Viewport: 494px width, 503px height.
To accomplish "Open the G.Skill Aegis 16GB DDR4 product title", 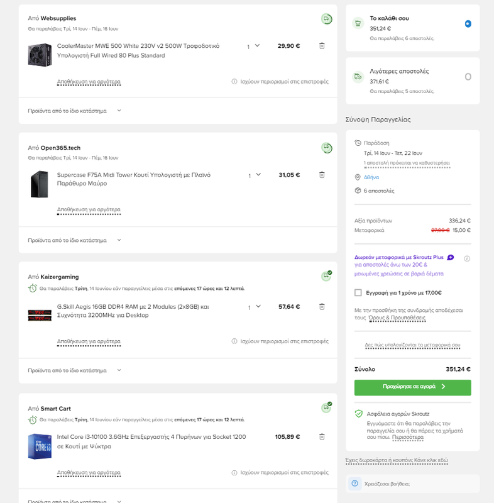I will point(133,311).
